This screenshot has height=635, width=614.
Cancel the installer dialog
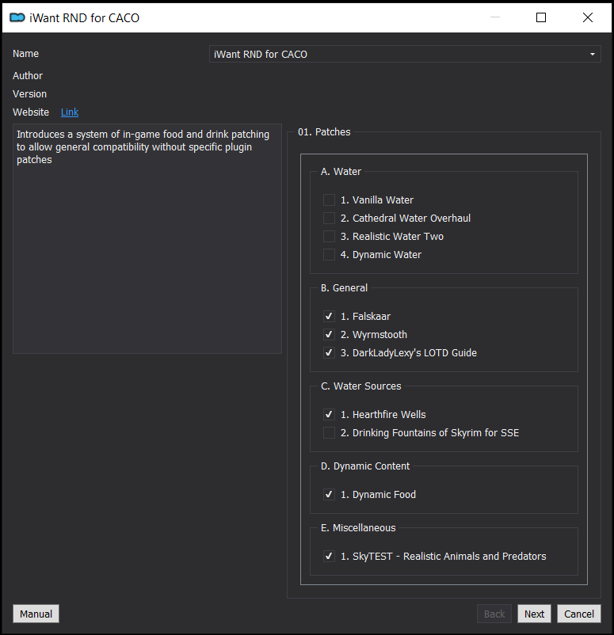coord(578,614)
